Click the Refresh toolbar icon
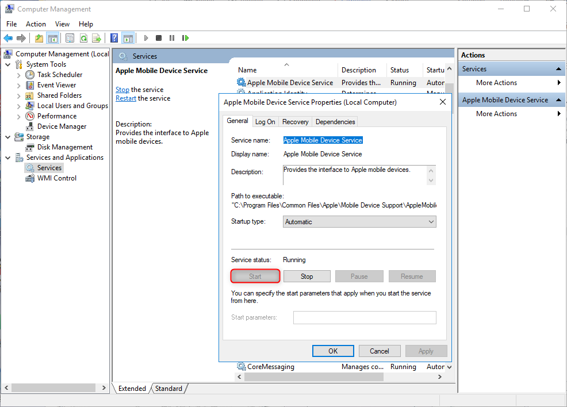Screen dimensions: 567x407 click(x=83, y=38)
